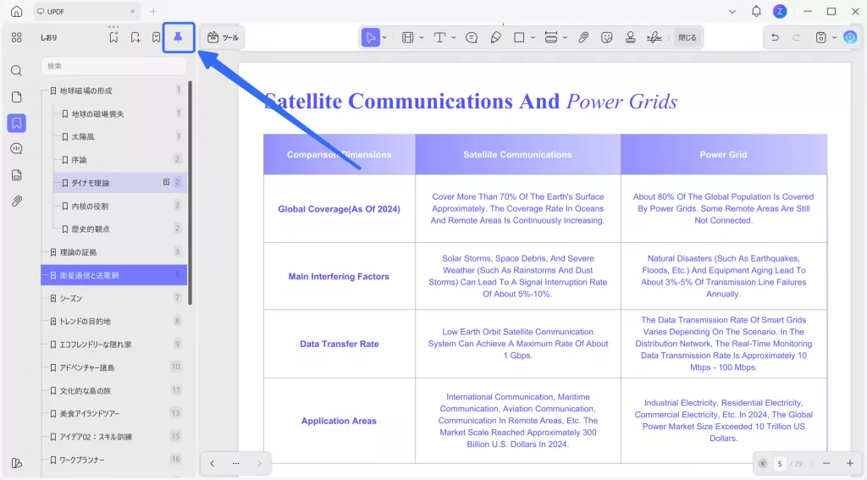This screenshot has width=867, height=480.
Task: Toggle the pin icon for bookmark panel
Action: tap(178, 37)
